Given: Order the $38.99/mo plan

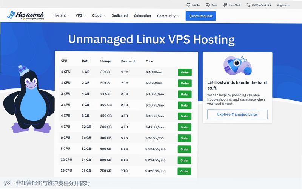Looking at the screenshot, I should click(x=185, y=116).
